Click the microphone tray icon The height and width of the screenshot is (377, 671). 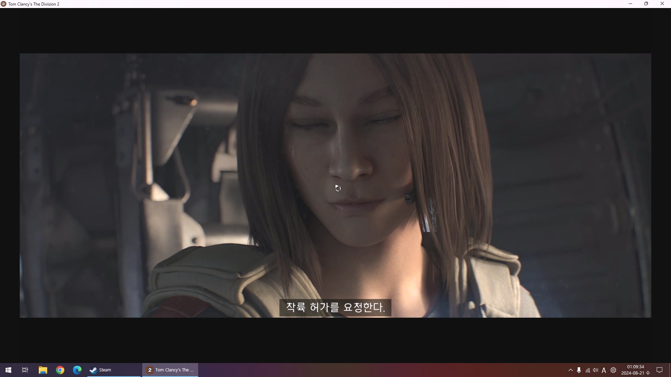click(x=579, y=370)
